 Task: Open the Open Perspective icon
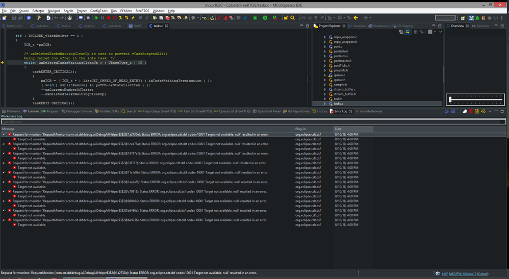pyautogui.click(x=463, y=18)
